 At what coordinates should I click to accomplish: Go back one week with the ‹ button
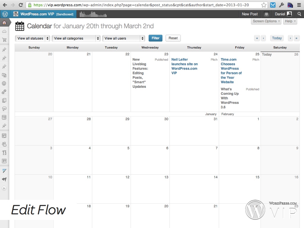[x=263, y=38]
